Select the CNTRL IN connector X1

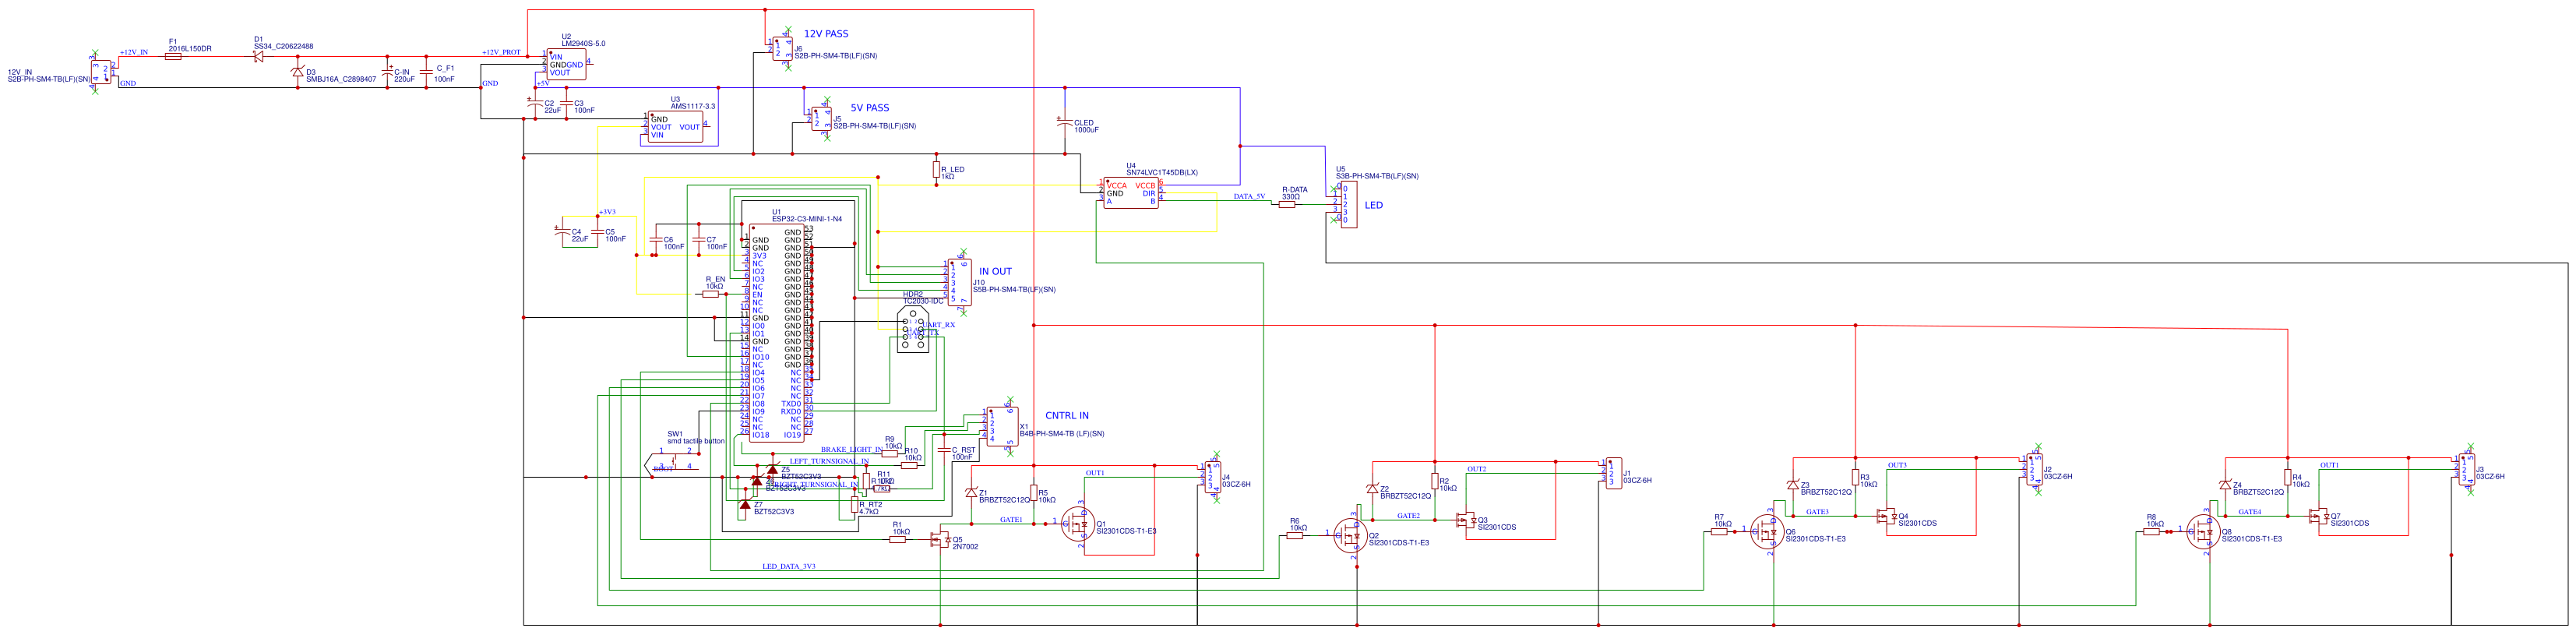click(1001, 428)
